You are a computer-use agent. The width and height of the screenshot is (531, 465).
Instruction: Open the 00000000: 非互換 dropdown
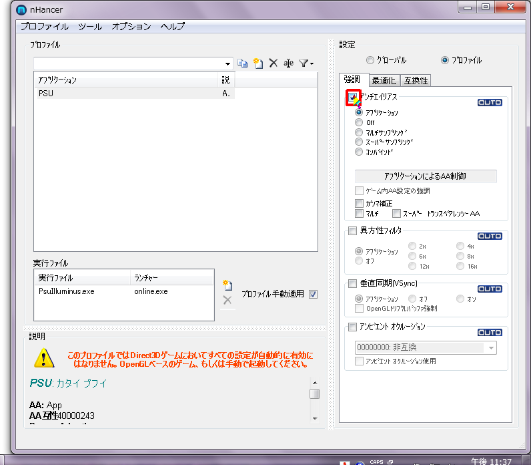pos(426,347)
